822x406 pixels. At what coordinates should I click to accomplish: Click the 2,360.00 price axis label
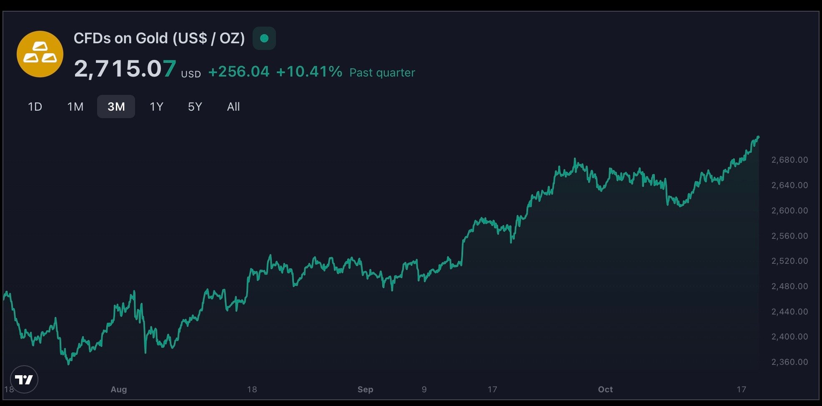789,362
